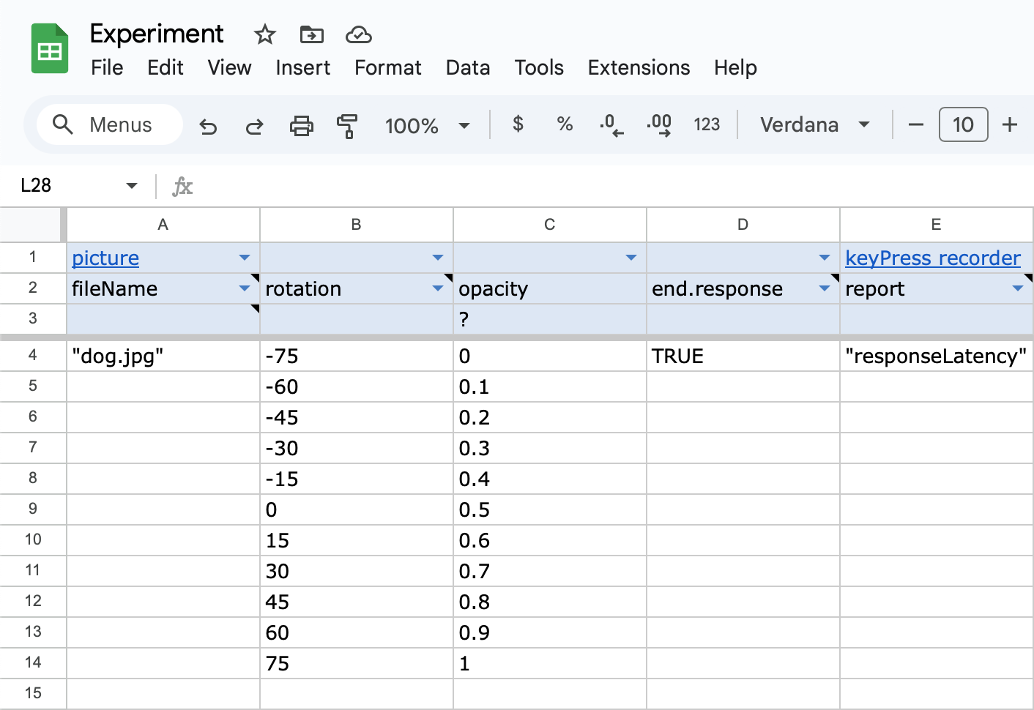
Task: Click the redo arrow
Action: point(254,126)
